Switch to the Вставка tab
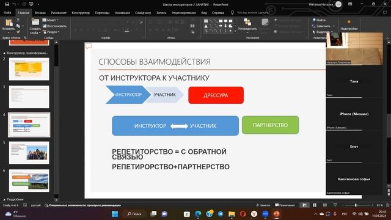This screenshot has width=391, height=220. tap(40, 12)
